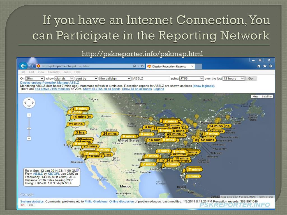287x215 pixels.
Task: Click the 21 mins marker over Oregon
Action: coord(76,124)
